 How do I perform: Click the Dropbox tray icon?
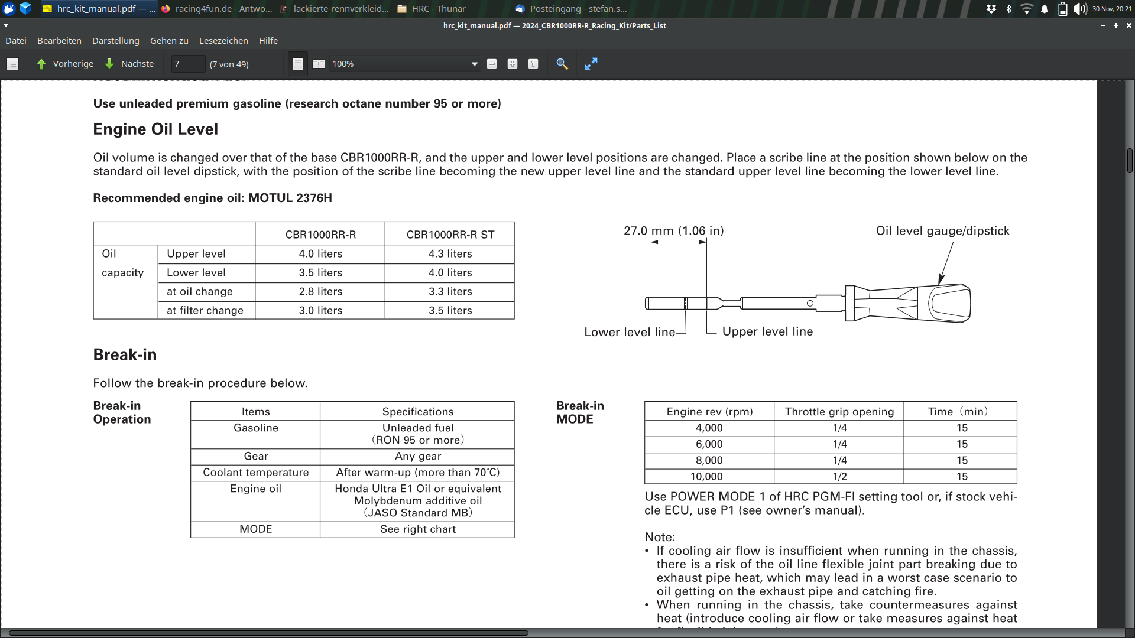[x=991, y=9]
